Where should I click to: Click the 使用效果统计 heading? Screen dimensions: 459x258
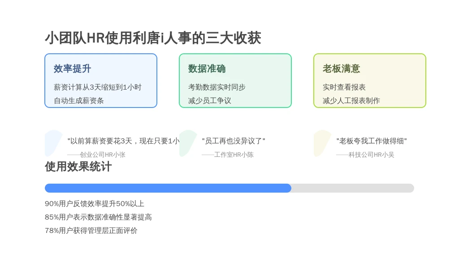tap(78, 167)
